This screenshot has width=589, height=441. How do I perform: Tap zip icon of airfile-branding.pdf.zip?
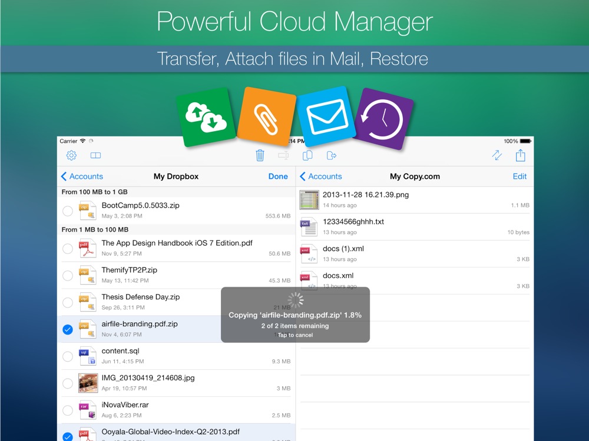(x=88, y=329)
